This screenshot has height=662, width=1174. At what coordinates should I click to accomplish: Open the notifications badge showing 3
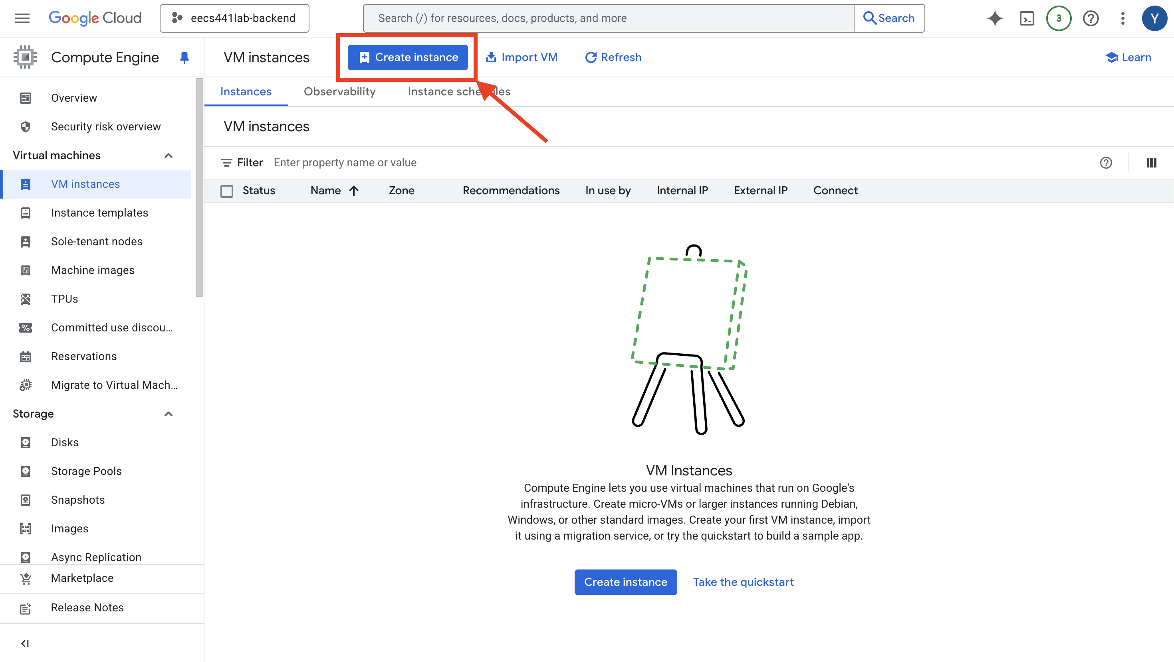pos(1058,18)
